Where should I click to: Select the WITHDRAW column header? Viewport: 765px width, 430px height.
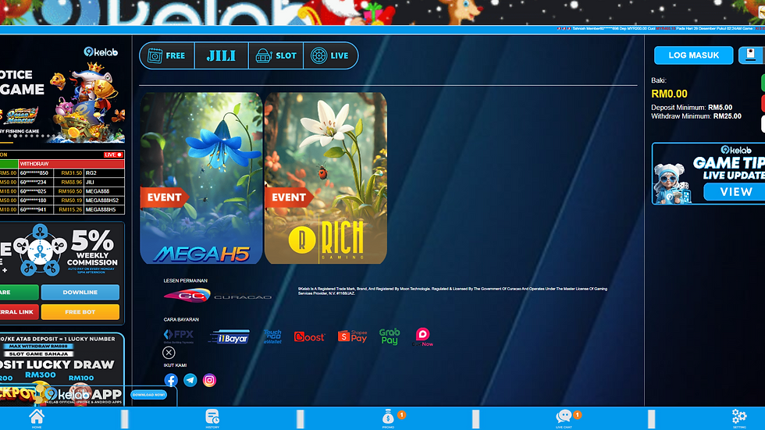pos(71,164)
